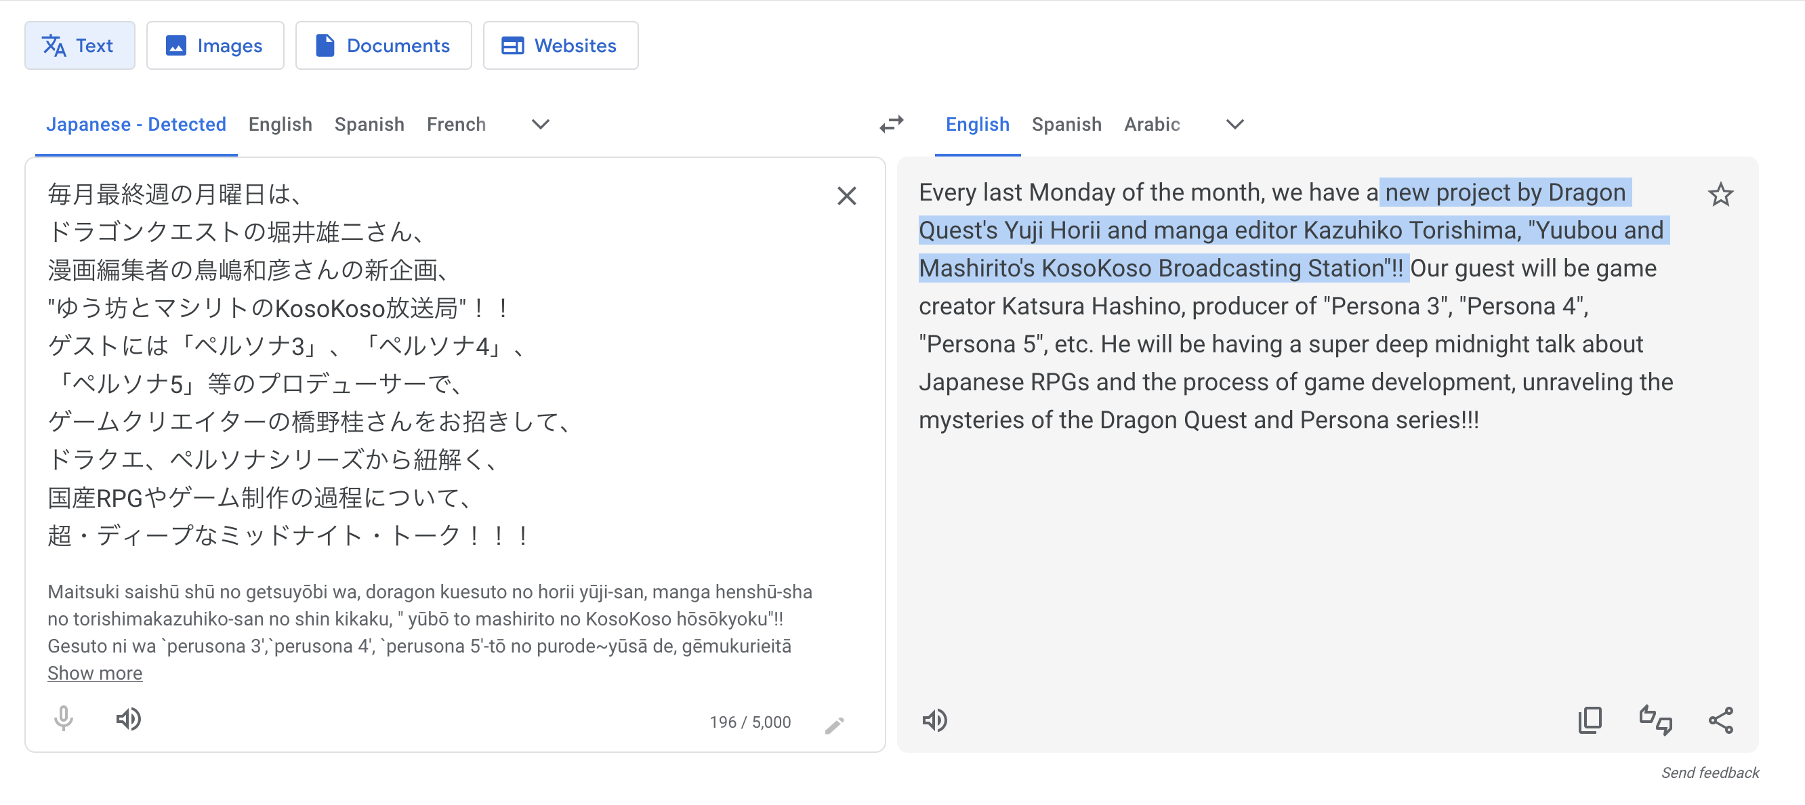Listen to the Japanese source text
This screenshot has width=1805, height=805.
pos(128,719)
